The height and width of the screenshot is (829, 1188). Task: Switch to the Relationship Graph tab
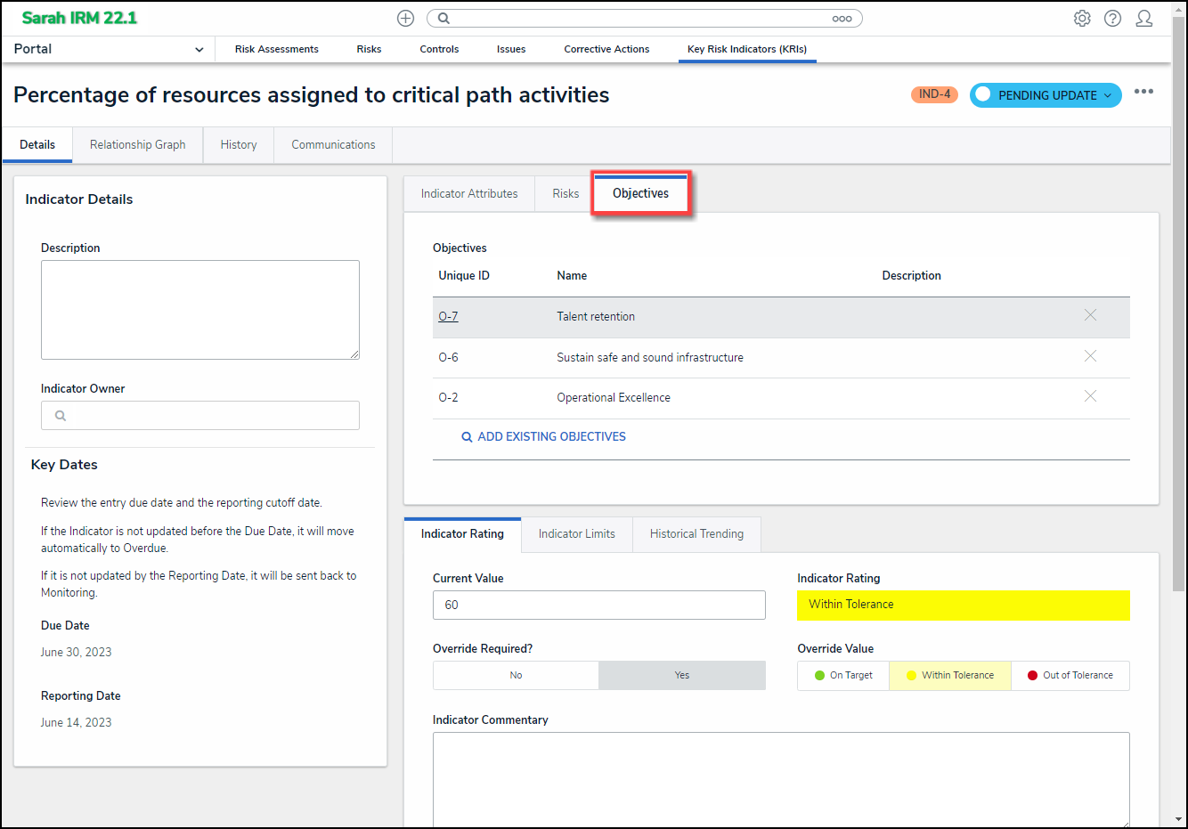tap(137, 144)
